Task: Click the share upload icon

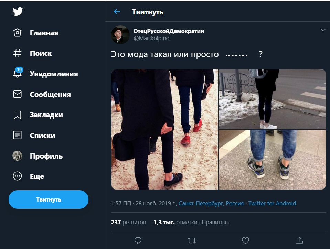Action: tap(299, 240)
